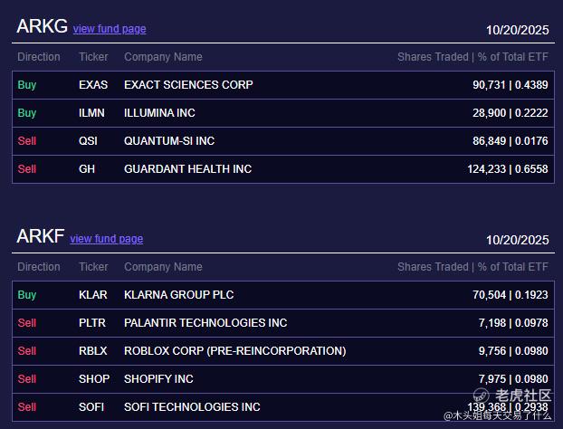
Task: Click the ARKG fund title
Action: pos(42,26)
